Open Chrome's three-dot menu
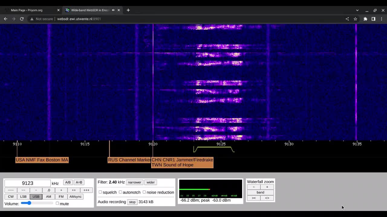The image size is (387, 217). [382, 19]
